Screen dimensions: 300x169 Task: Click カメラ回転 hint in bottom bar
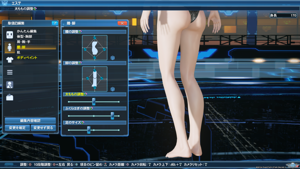pyautogui.click(x=141, y=165)
